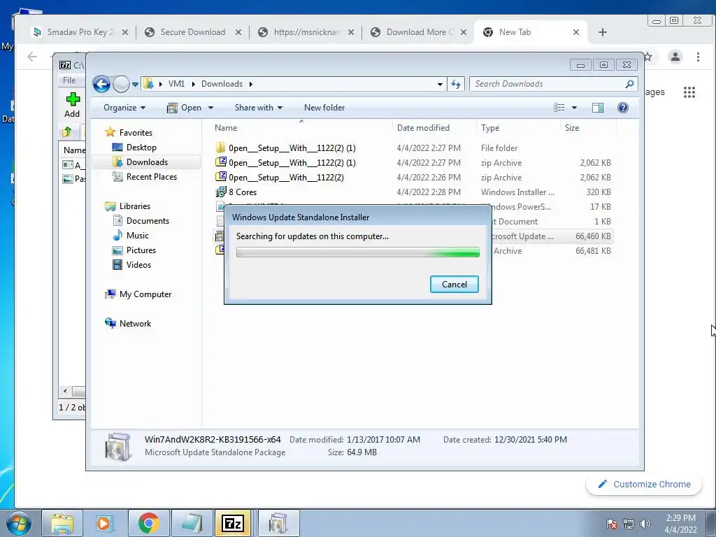
Task: Expand the address bar history dropdown
Action: [440, 85]
